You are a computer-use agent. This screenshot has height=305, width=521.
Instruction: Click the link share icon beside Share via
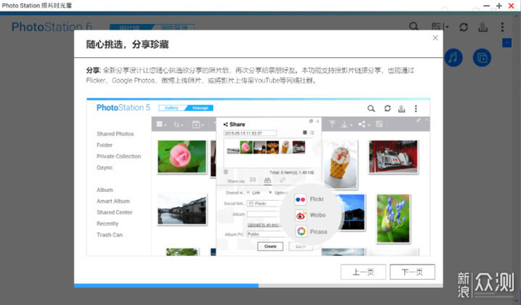point(282,180)
